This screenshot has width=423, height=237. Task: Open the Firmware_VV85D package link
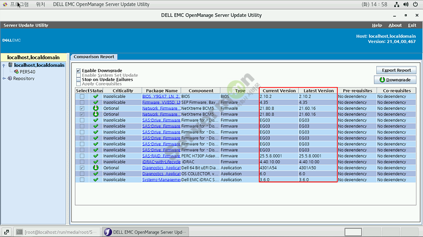[161, 102]
